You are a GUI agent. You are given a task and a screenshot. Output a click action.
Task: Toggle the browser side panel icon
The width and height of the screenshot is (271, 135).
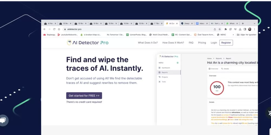pos(245,29)
